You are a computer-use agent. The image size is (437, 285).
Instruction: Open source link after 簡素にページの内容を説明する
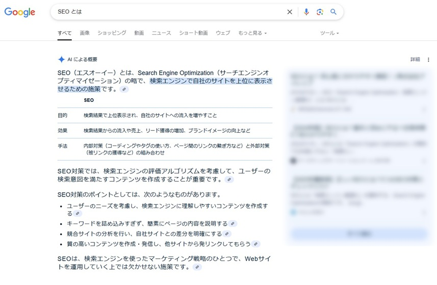click(233, 223)
